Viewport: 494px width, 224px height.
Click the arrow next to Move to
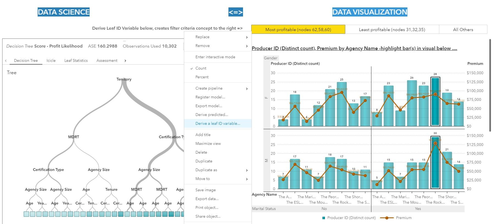pyautogui.click(x=247, y=179)
